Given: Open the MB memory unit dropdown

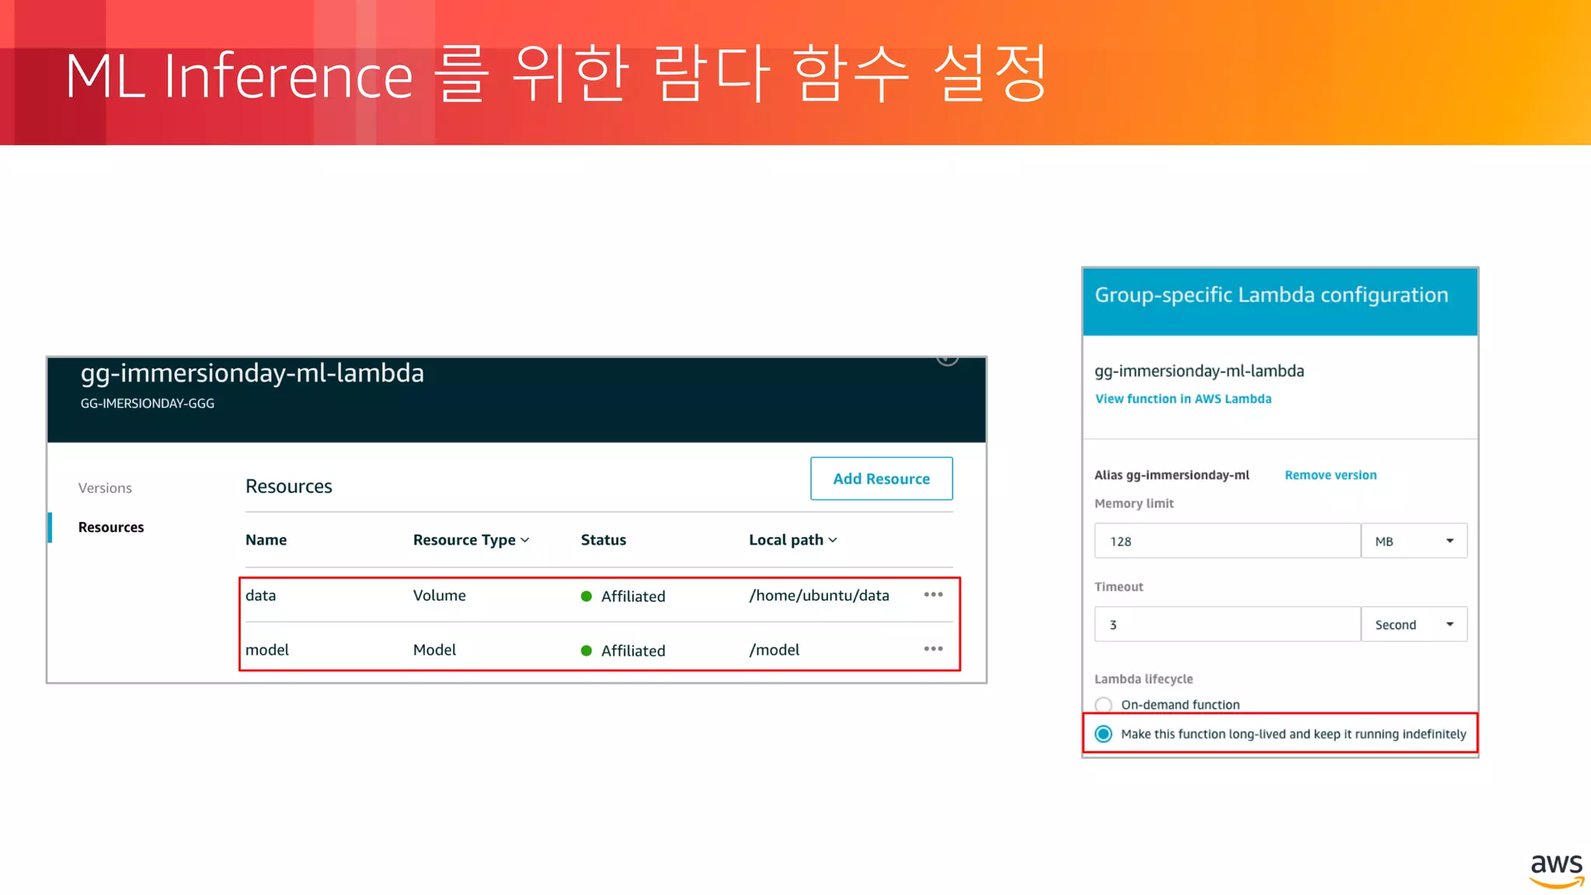Looking at the screenshot, I should pyautogui.click(x=1414, y=541).
